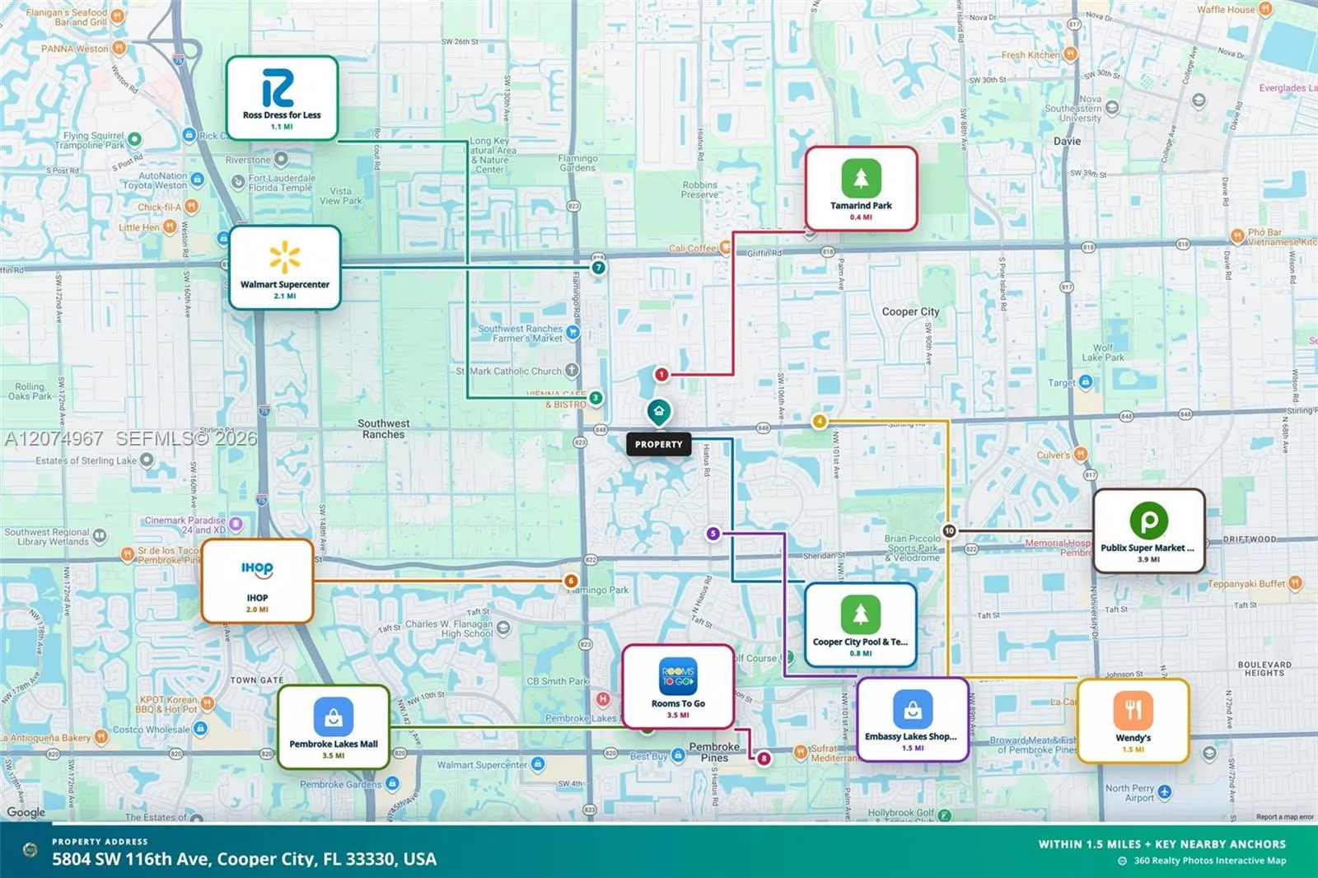Click the Charles W. Flanagan High School pin
The height and width of the screenshot is (878, 1318).
click(503, 628)
